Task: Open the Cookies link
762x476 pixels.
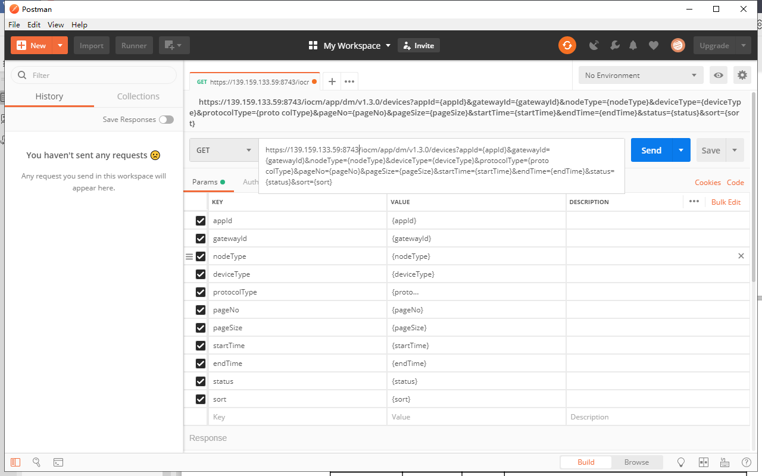Action: pos(708,183)
